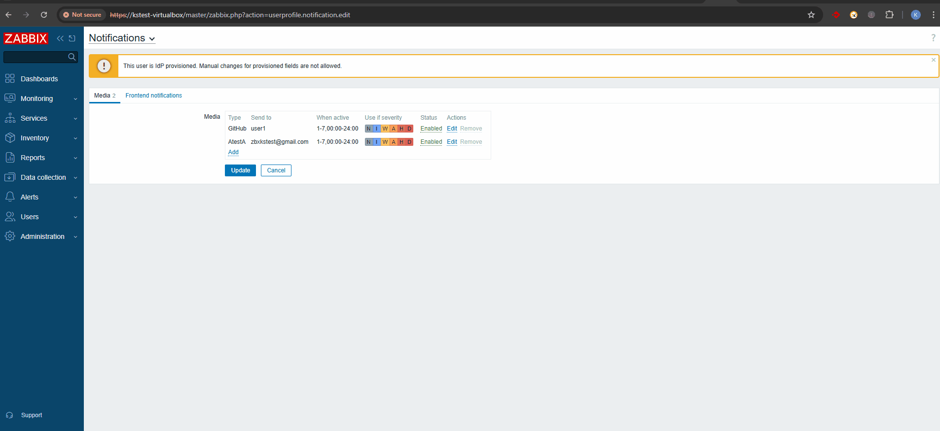Click the red extension icon in toolbar
This screenshot has height=431, width=940.
[x=836, y=15]
